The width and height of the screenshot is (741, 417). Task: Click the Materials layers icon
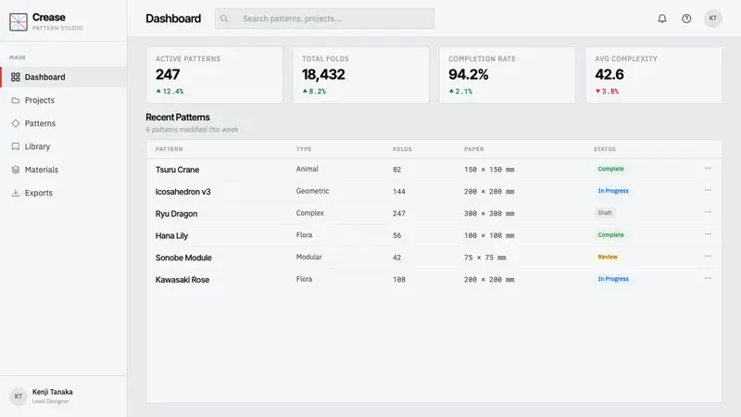[x=16, y=170]
